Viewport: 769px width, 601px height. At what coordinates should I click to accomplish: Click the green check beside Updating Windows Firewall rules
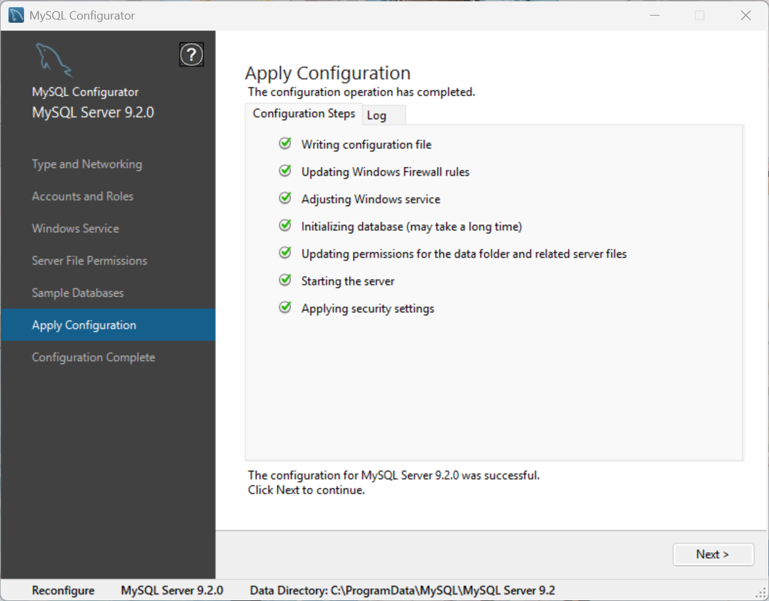285,171
